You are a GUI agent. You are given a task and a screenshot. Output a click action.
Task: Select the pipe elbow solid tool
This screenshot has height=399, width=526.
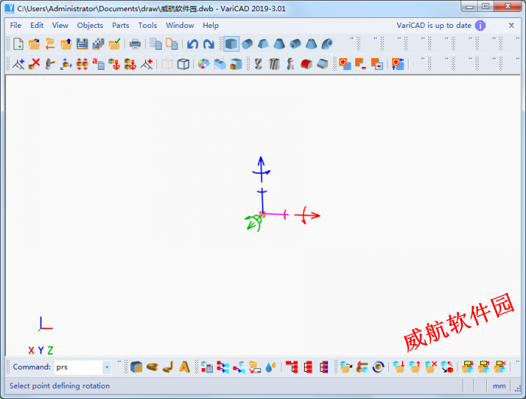click(327, 44)
